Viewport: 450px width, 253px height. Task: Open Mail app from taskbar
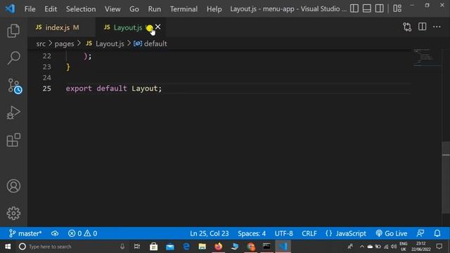tap(170, 247)
